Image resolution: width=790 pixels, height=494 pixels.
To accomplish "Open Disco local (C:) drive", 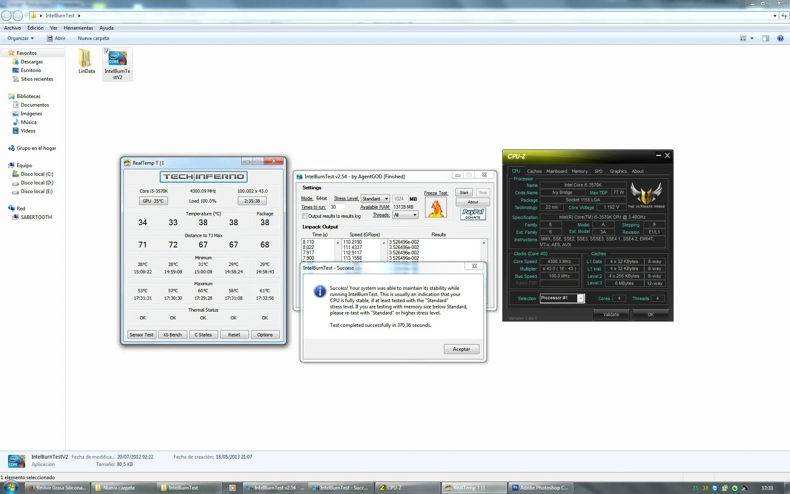I will tap(37, 174).
